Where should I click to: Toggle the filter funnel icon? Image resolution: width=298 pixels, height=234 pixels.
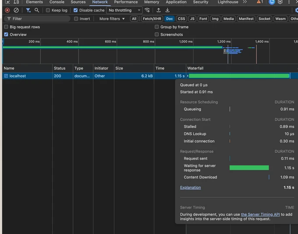point(28,10)
